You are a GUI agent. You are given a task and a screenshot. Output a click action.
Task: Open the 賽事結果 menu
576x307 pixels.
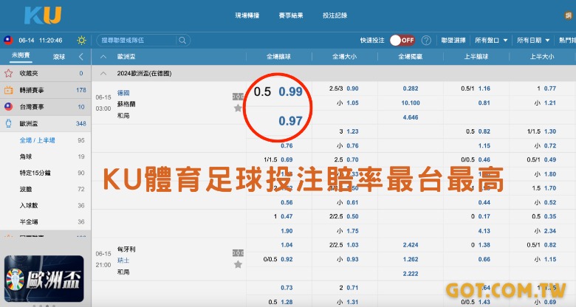(291, 15)
